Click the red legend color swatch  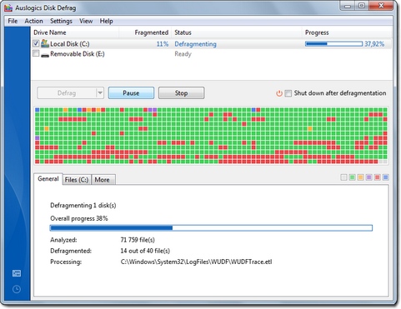coord(377,177)
